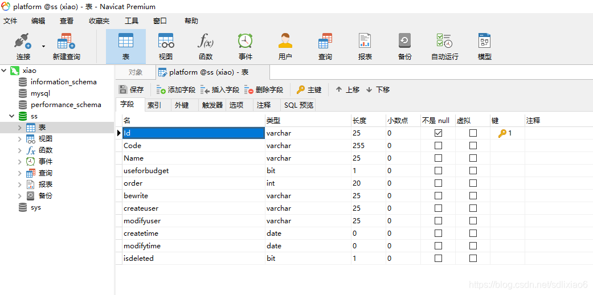Open the Model (模型) toolbar icon
593x295 pixels.
point(484,41)
